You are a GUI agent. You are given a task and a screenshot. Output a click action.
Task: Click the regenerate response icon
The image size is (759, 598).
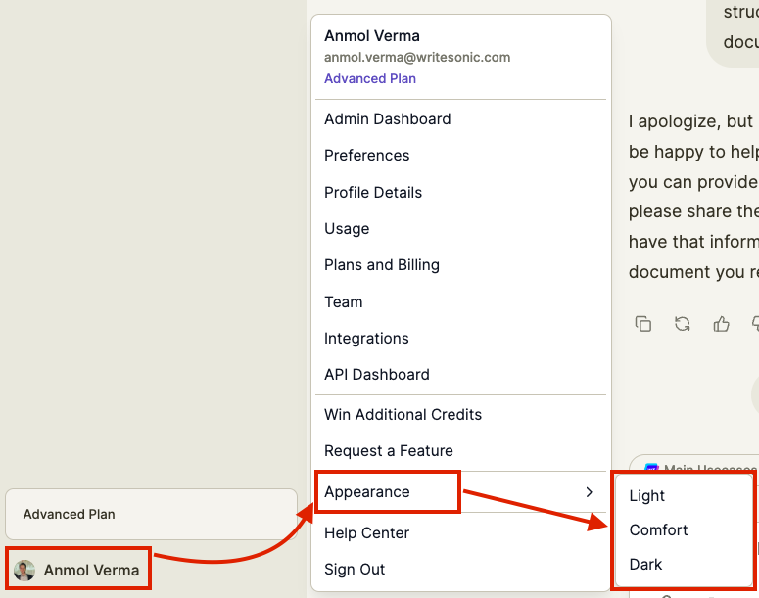(x=682, y=324)
